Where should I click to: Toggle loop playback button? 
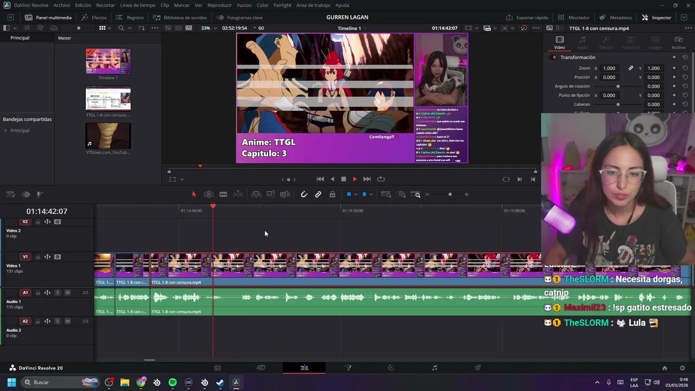pos(381,179)
